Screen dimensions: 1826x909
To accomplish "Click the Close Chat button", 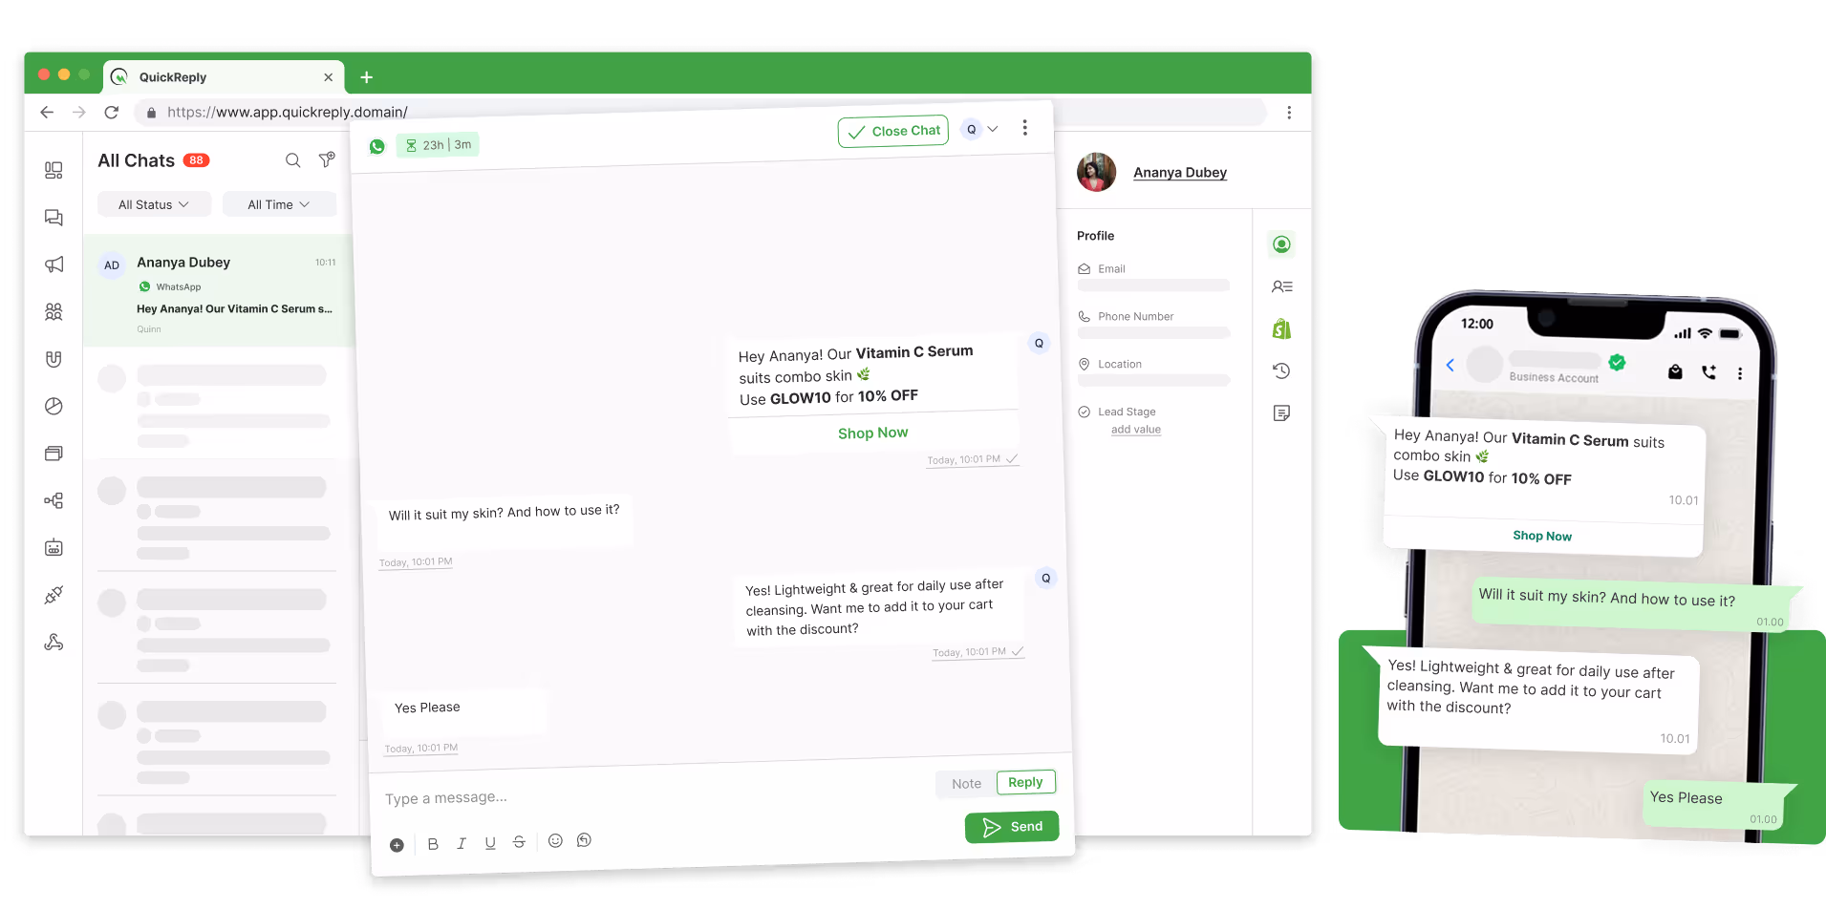I will pos(893,131).
